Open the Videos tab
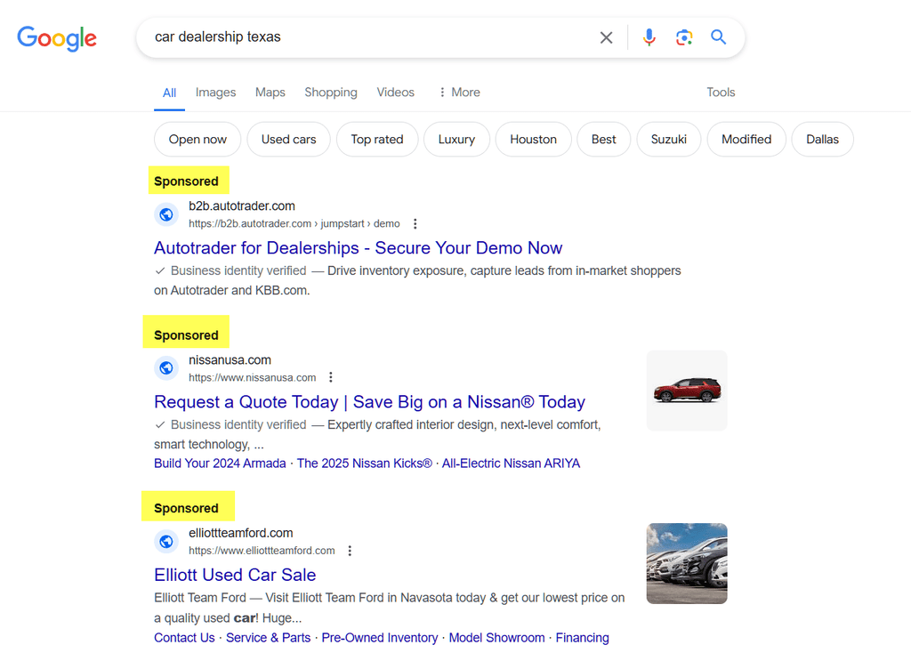 click(395, 93)
